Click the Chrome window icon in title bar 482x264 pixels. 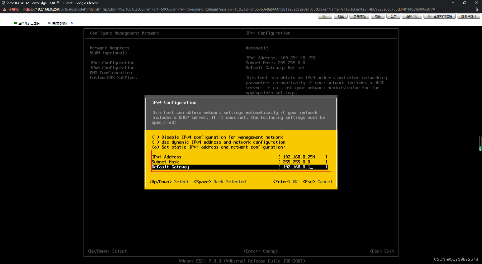click(x=4, y=3)
